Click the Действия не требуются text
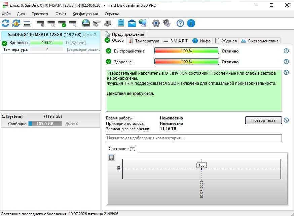The height and width of the screenshot is (216, 294). pos(130,94)
